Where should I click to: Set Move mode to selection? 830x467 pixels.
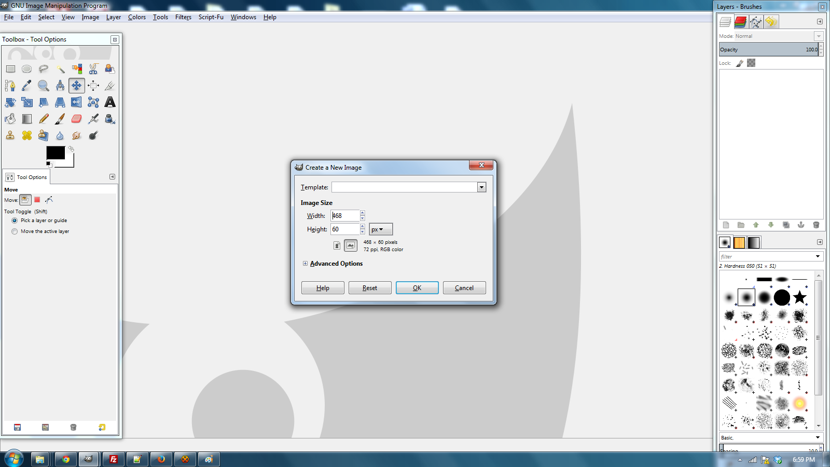[x=37, y=200]
